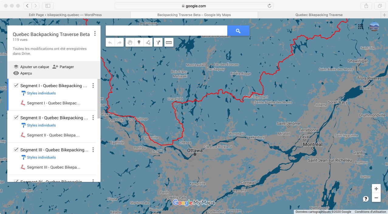Click the Segment II - Quebec Bikepa… route item
Screen dimensions: 388x214
coord(53,135)
